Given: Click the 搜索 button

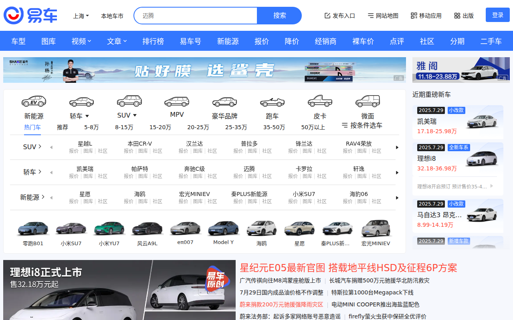Looking at the screenshot, I should point(279,16).
